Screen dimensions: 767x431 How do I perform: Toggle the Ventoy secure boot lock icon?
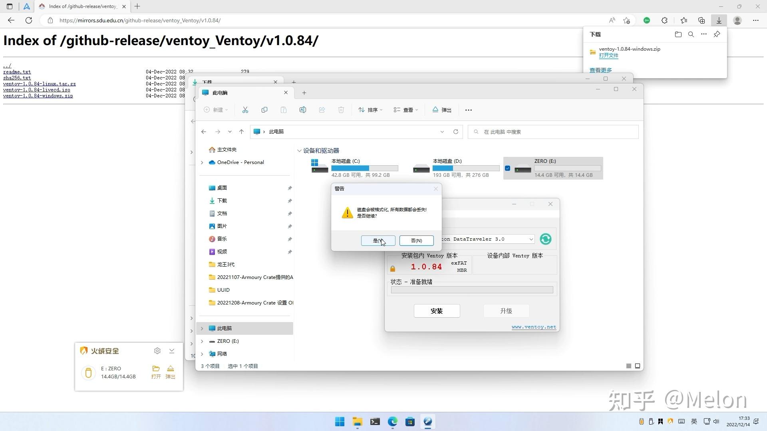point(392,268)
